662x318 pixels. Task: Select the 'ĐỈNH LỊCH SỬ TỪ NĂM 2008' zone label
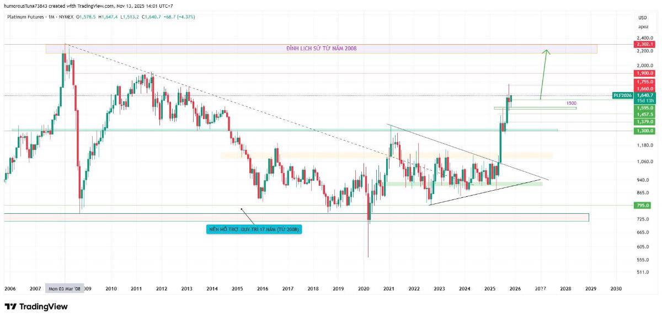click(321, 48)
